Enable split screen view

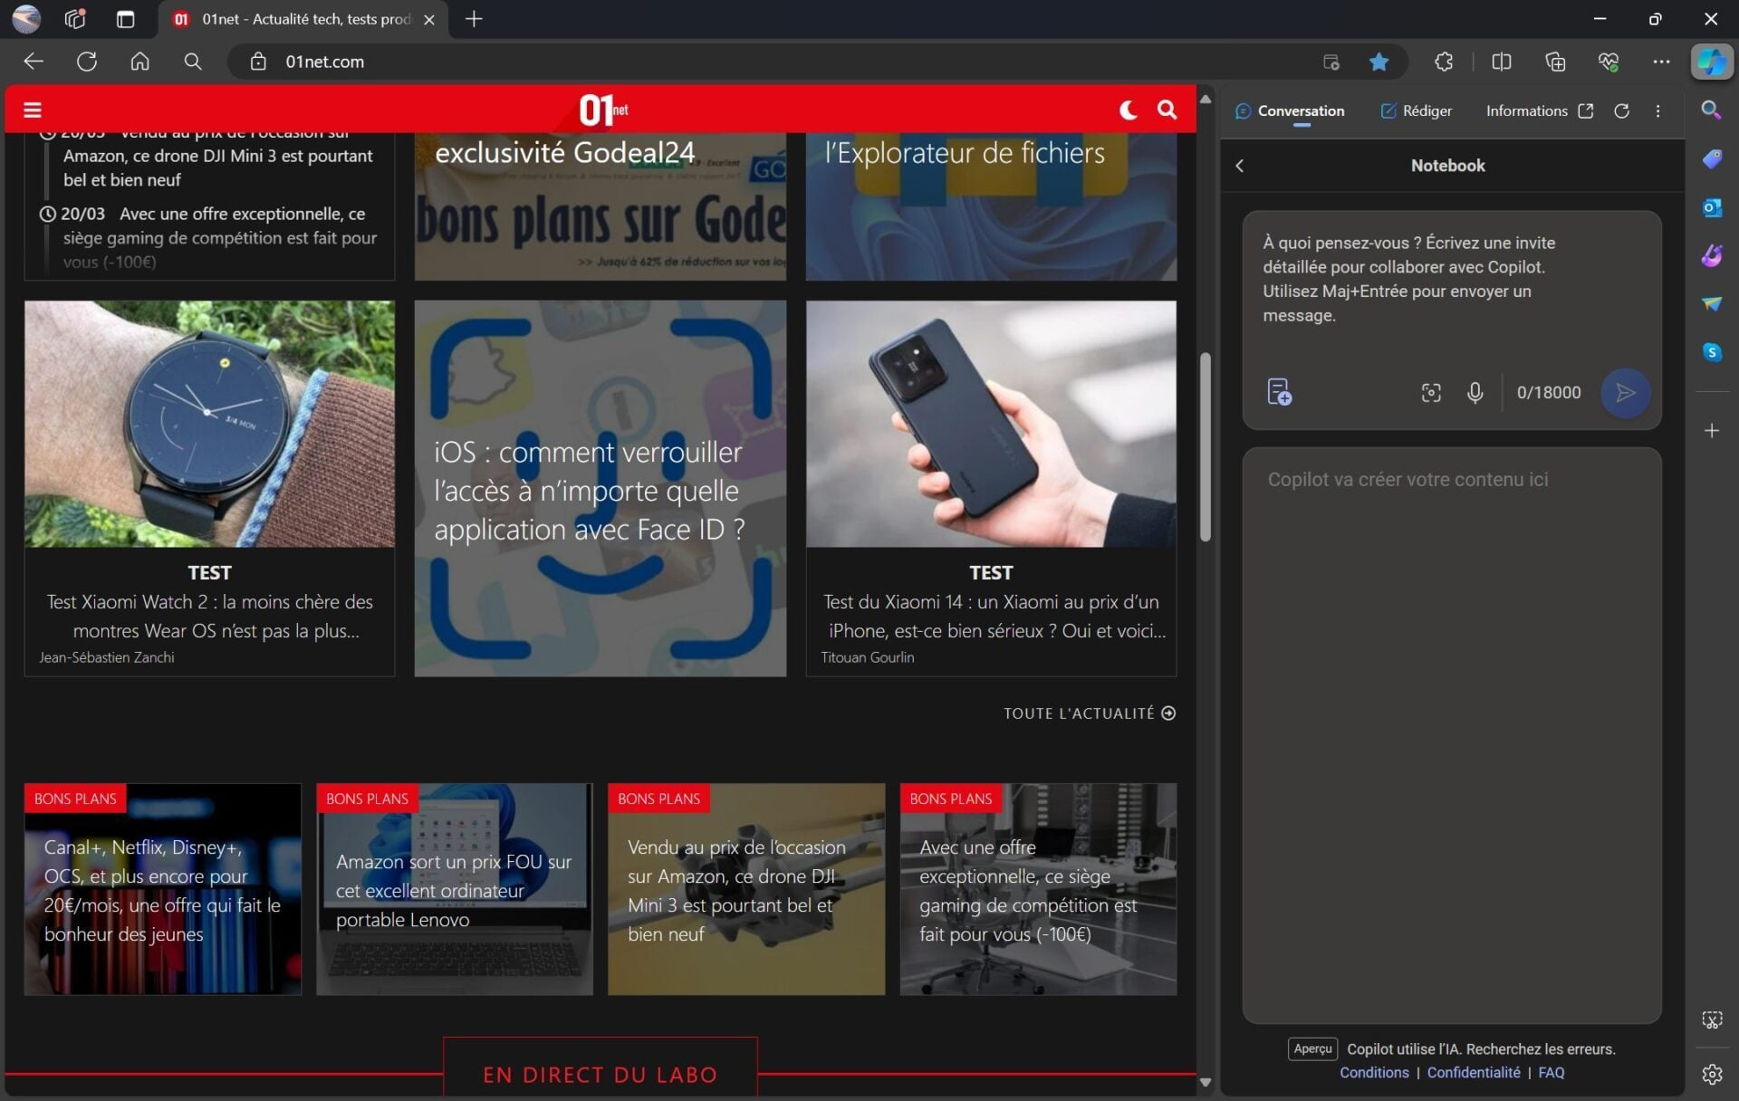click(x=1501, y=62)
